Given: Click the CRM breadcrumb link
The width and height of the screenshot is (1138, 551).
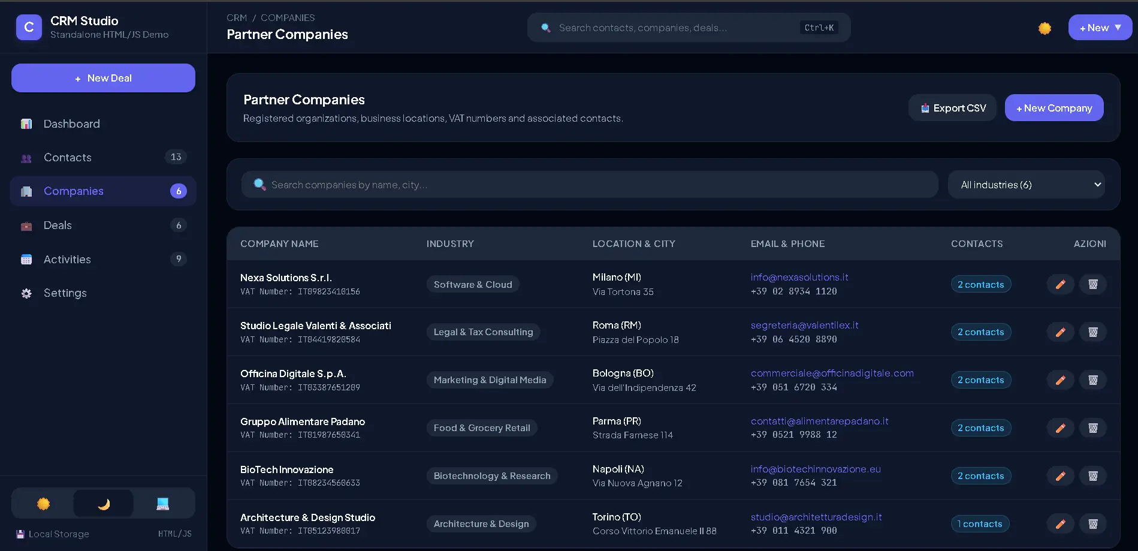Looking at the screenshot, I should coord(237,18).
